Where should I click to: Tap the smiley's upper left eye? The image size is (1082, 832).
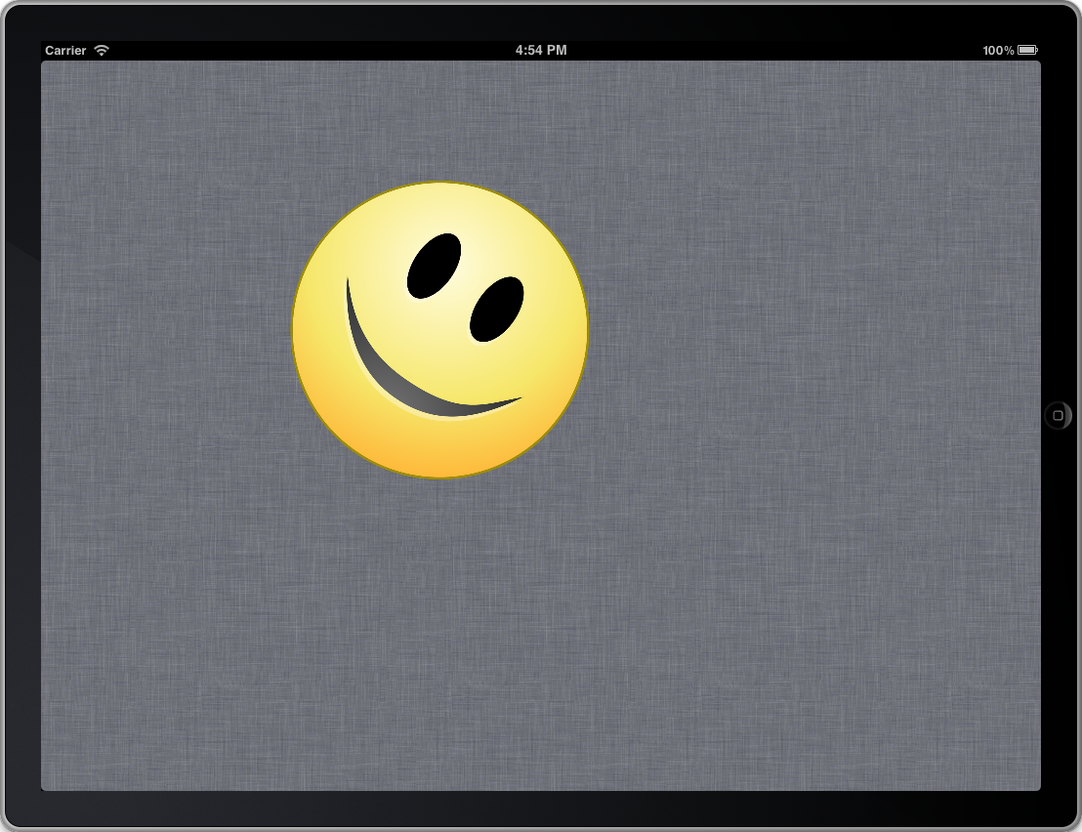pos(434,266)
